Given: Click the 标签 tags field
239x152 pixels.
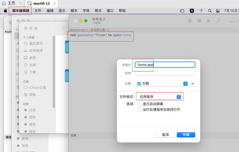Looking at the screenshot, I should coord(165,73).
